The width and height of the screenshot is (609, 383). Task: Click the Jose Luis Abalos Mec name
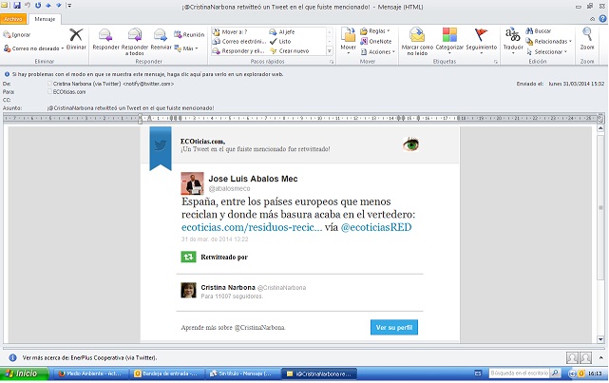coord(253,179)
